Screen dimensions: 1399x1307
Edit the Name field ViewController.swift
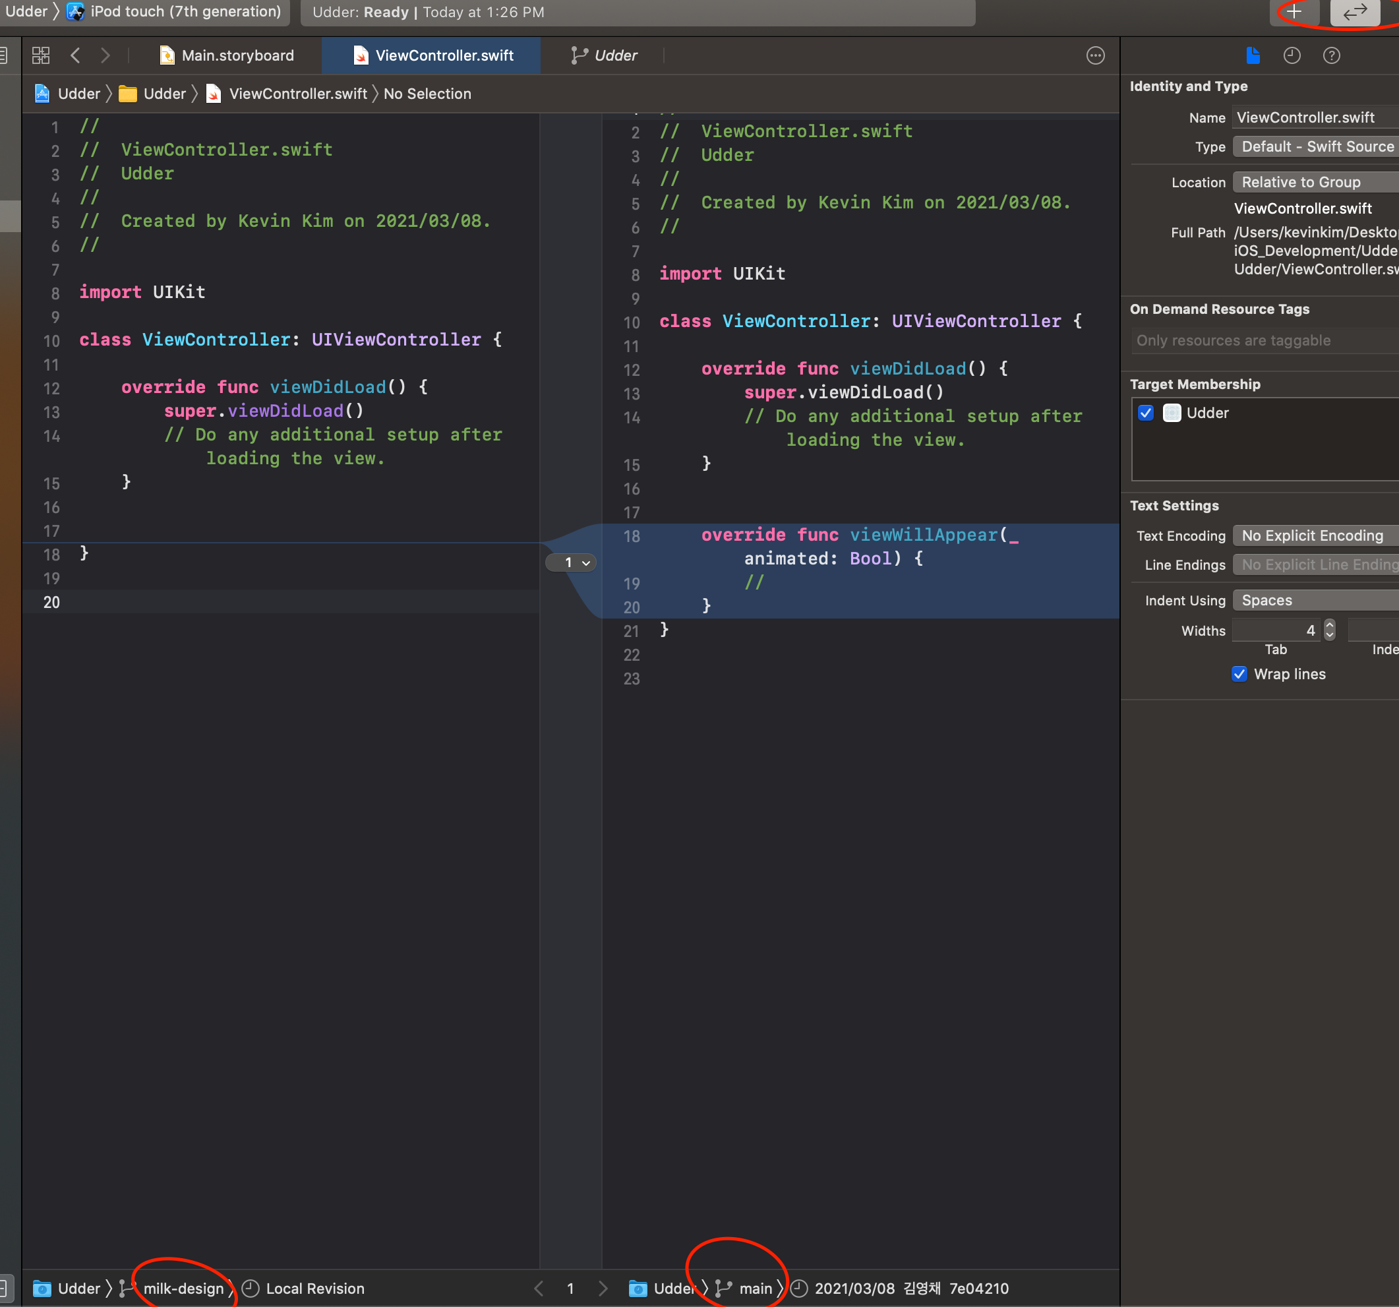1315,117
